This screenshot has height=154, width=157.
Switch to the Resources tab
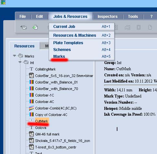point(24,46)
